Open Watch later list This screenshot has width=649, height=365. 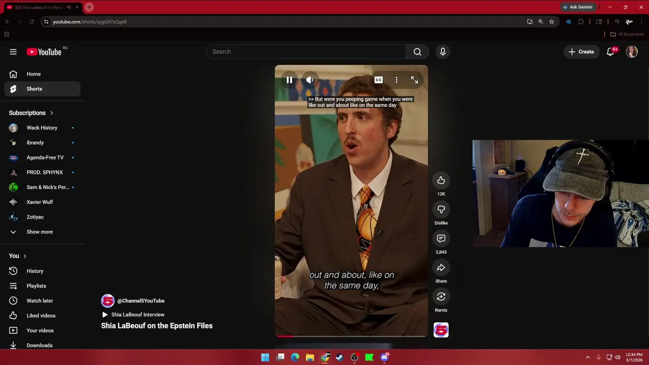[43, 301]
